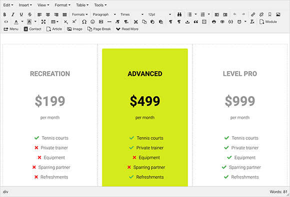
Task: Insert media video icon
Action: pyautogui.click(x=101, y=22)
